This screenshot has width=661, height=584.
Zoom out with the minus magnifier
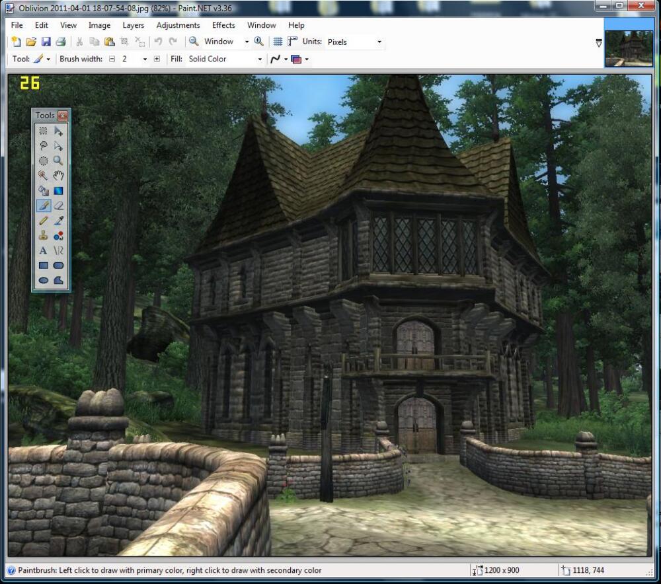pos(194,42)
